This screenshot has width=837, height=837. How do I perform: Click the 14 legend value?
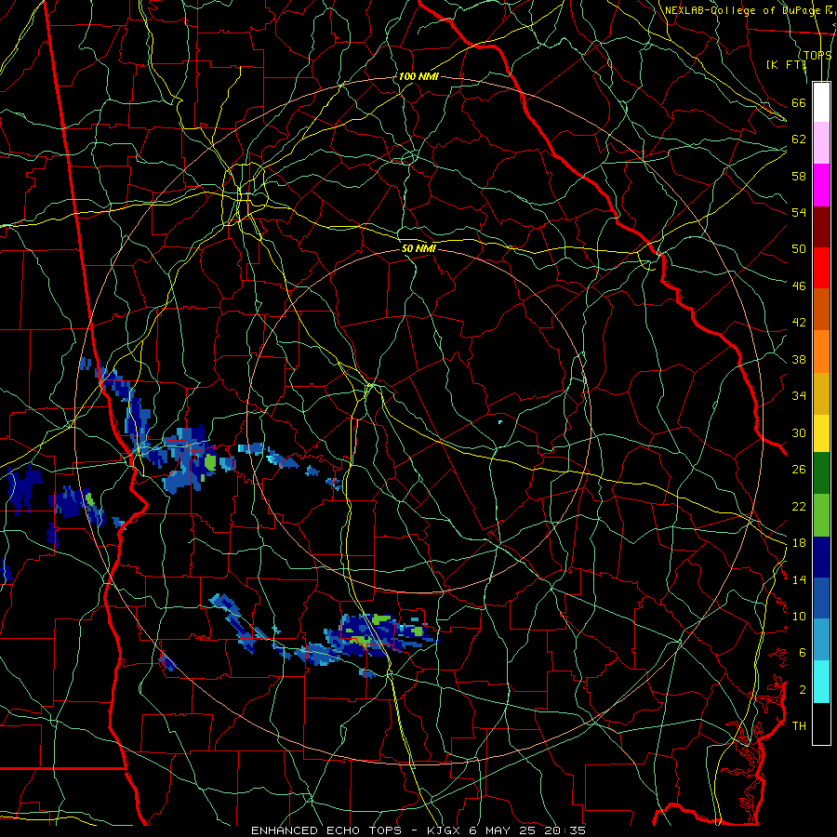tap(799, 579)
